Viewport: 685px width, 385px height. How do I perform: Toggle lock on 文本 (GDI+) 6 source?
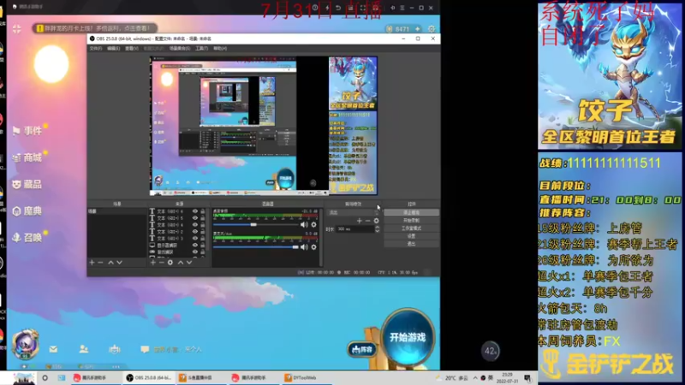[203, 211]
